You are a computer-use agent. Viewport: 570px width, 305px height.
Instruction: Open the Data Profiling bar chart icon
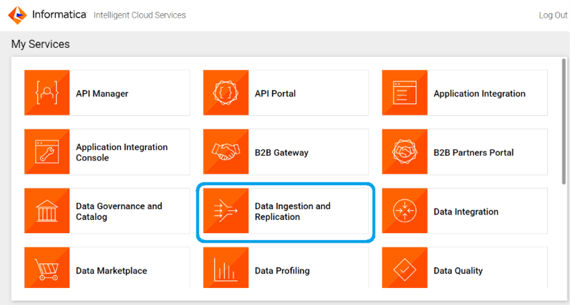(x=226, y=267)
